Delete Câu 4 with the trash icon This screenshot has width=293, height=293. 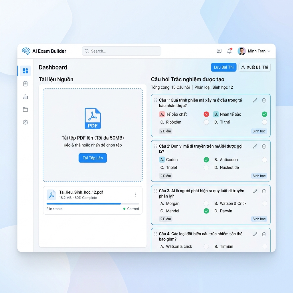[264, 234]
